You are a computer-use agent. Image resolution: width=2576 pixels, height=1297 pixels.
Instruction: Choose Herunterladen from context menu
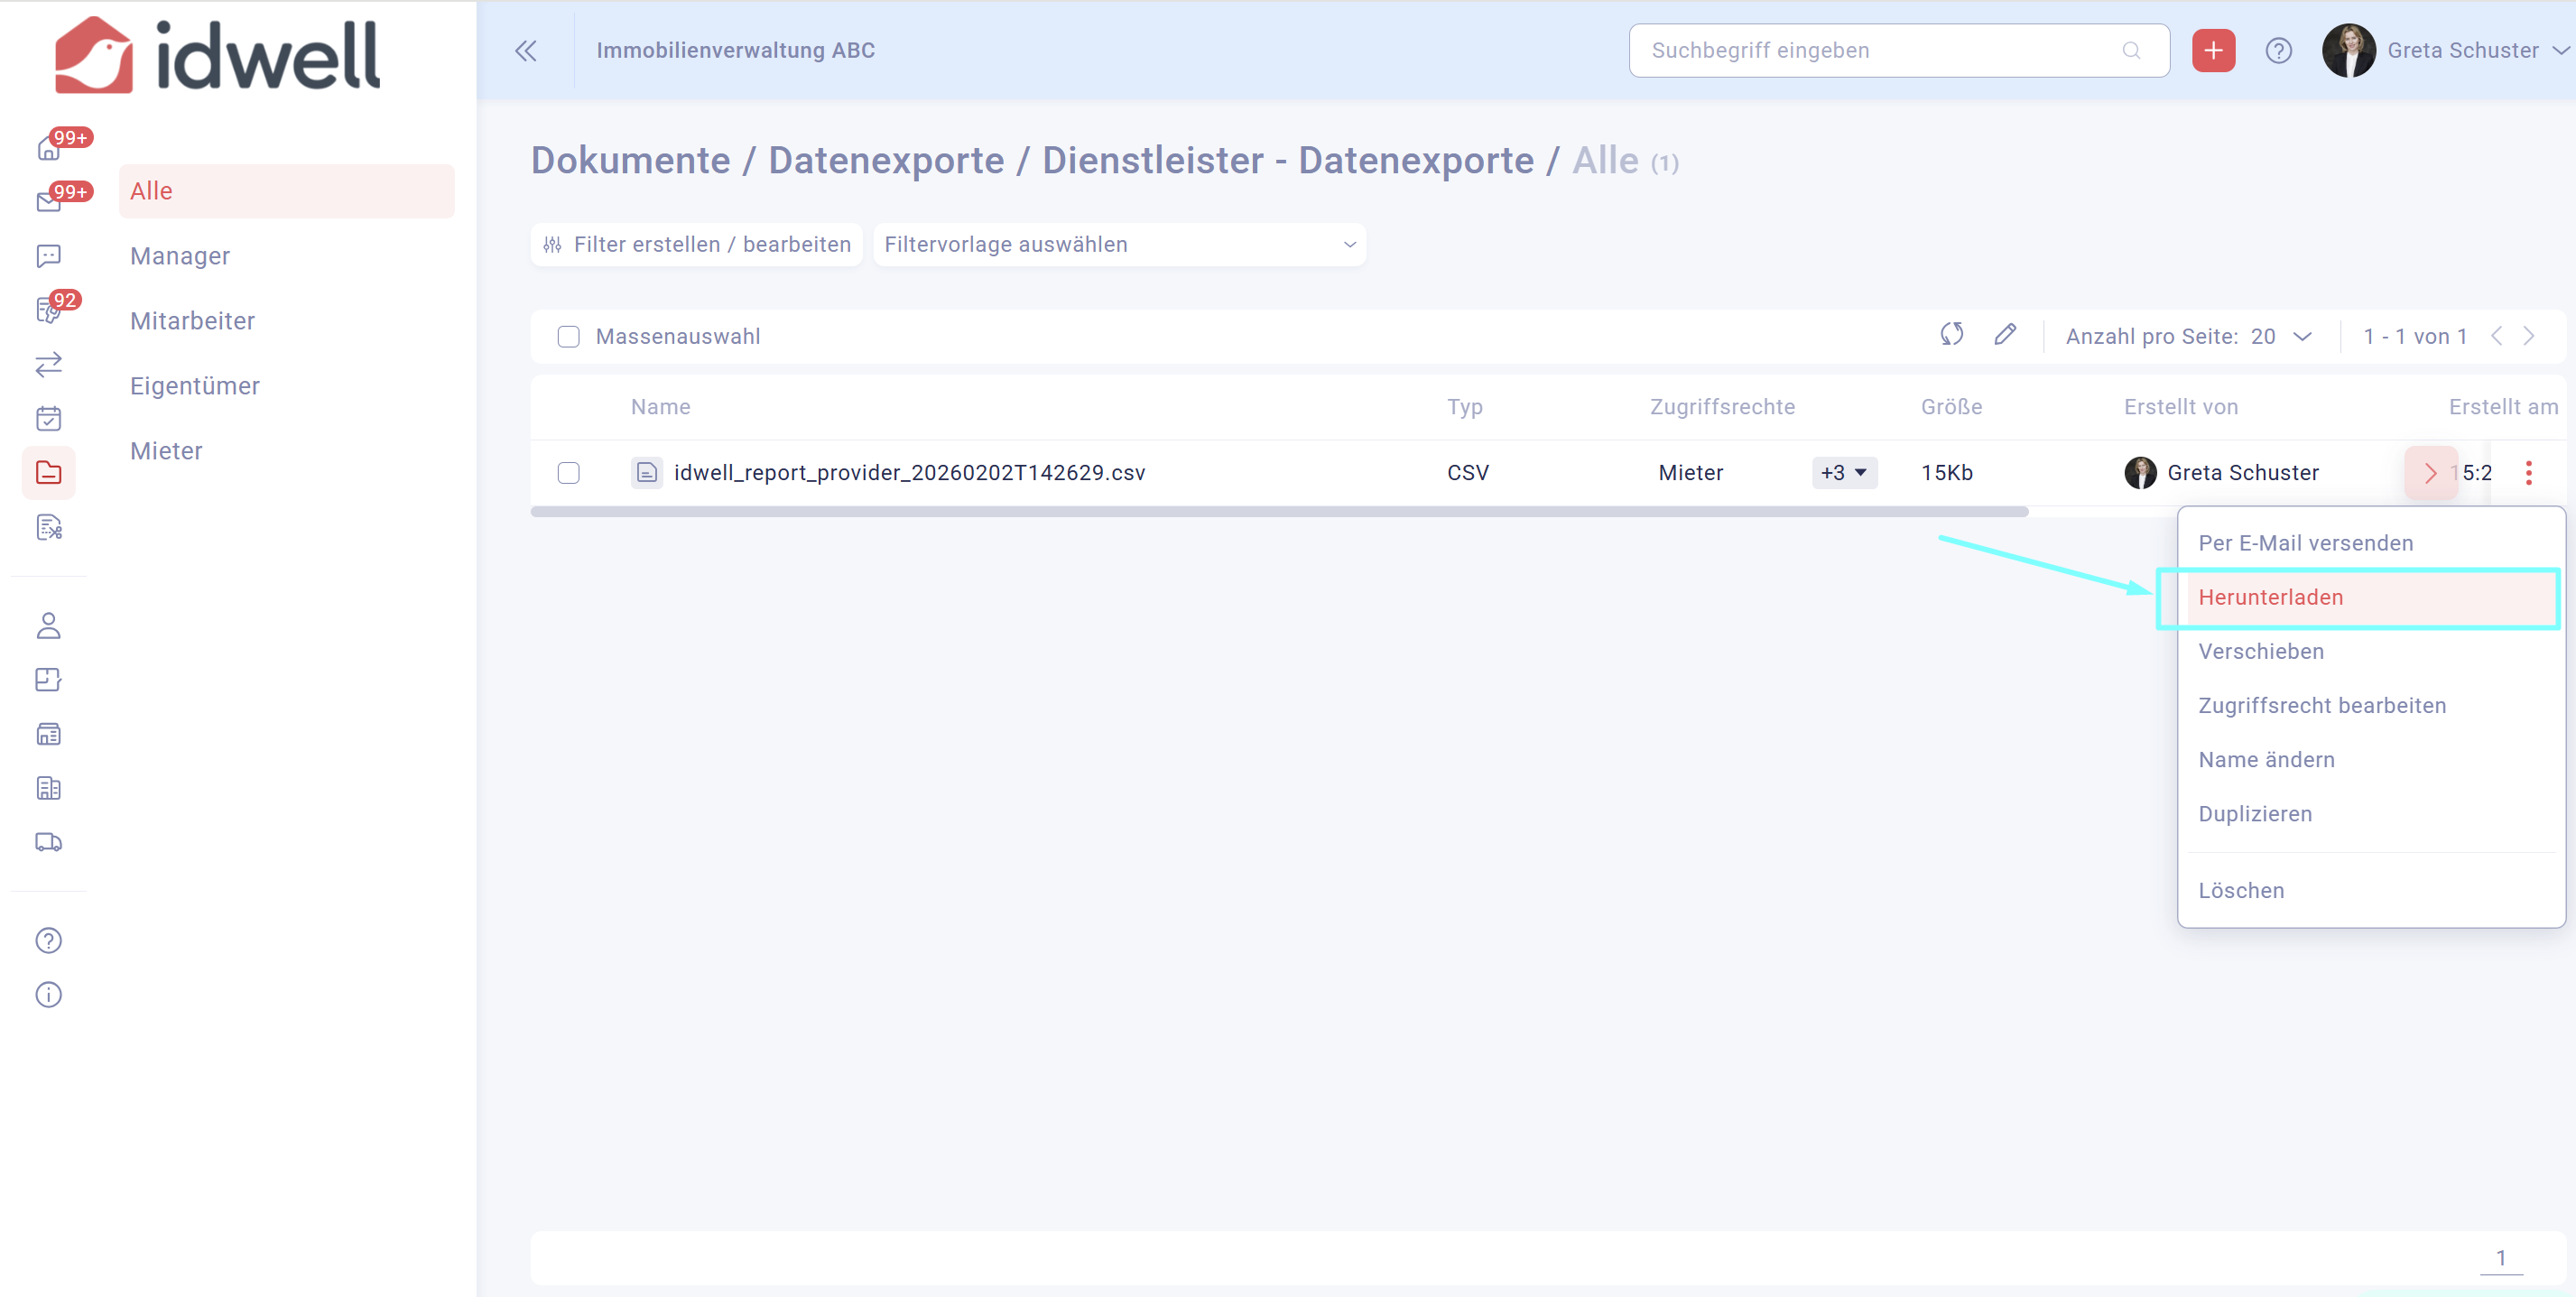2270,598
